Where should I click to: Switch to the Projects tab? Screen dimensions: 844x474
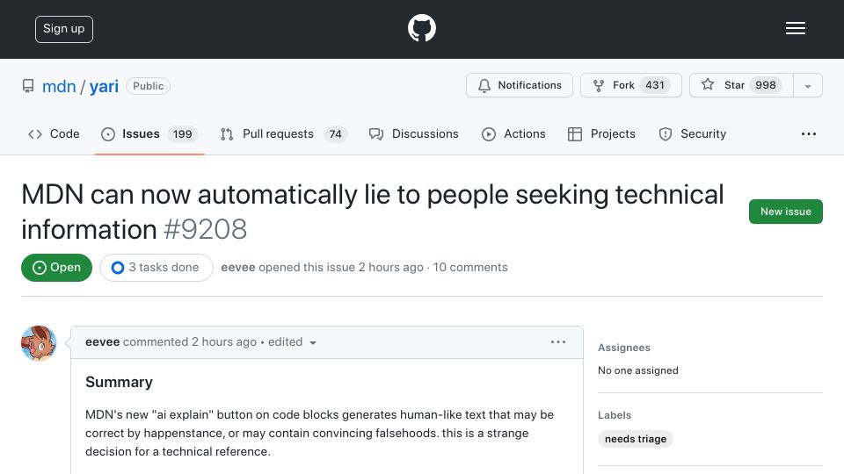click(601, 133)
